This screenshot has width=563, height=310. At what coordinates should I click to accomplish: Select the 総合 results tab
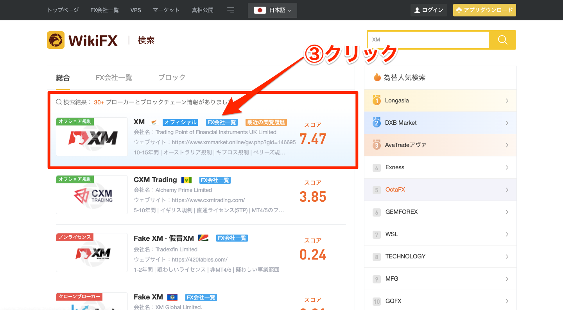pos(63,78)
